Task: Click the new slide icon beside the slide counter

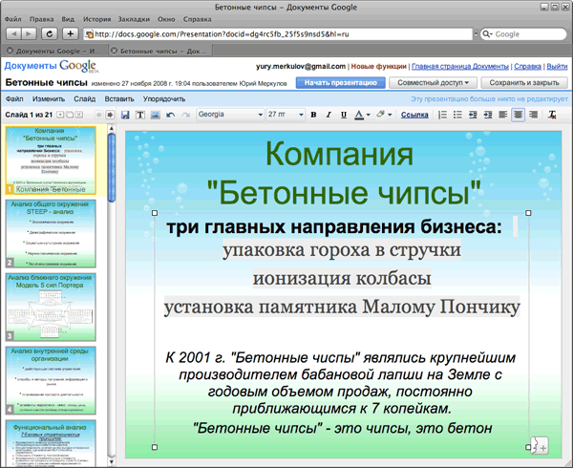Action: point(60,115)
